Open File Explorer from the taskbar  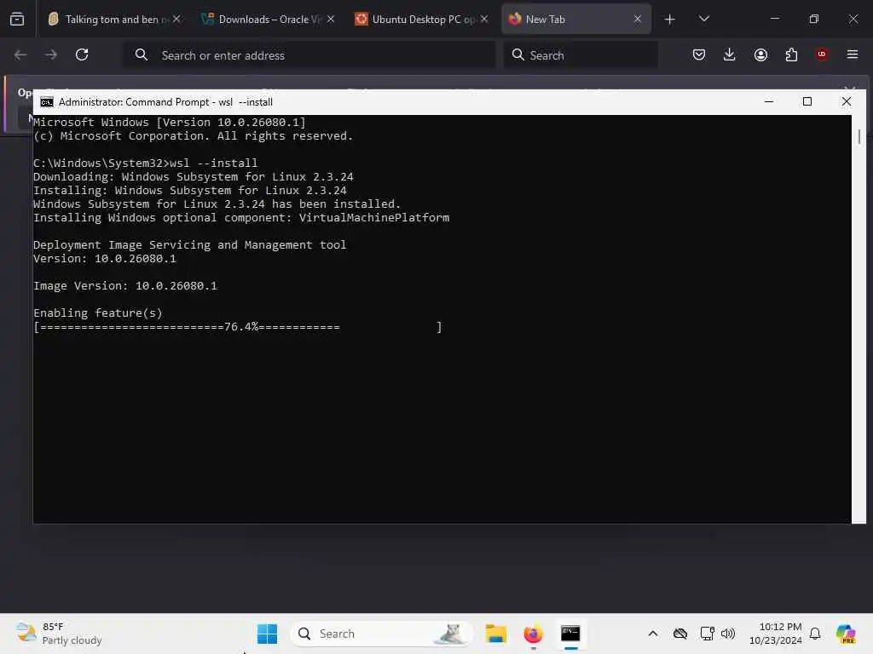(495, 634)
